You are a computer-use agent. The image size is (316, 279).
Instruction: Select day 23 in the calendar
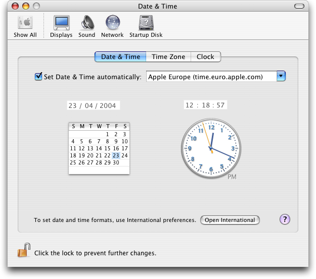point(116,155)
